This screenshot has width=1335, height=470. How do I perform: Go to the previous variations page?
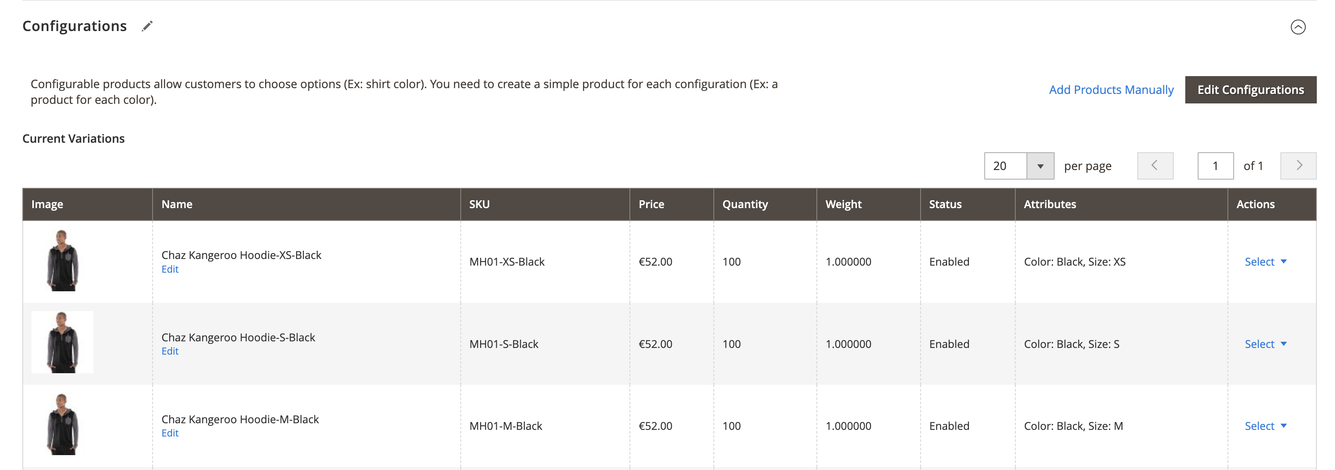click(1155, 166)
